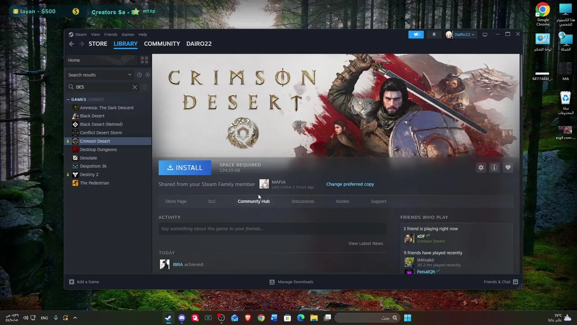Viewport: 577px width, 325px height.
Task: Open the Games menu
Action: pos(128,34)
